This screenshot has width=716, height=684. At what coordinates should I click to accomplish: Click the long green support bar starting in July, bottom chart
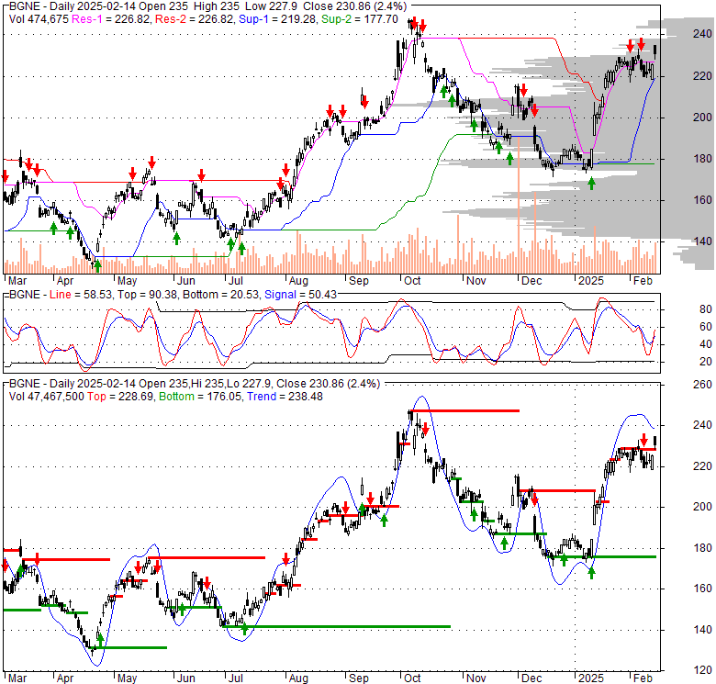coord(336,626)
